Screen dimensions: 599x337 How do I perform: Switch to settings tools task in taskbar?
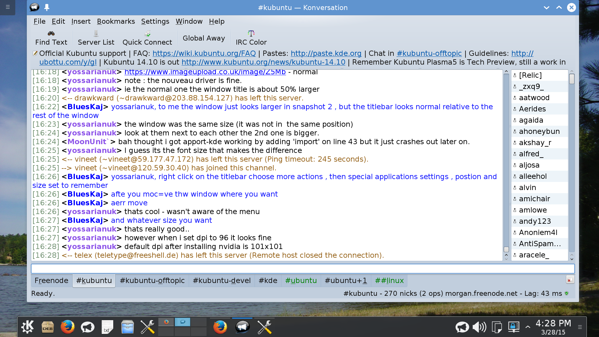[x=265, y=327]
